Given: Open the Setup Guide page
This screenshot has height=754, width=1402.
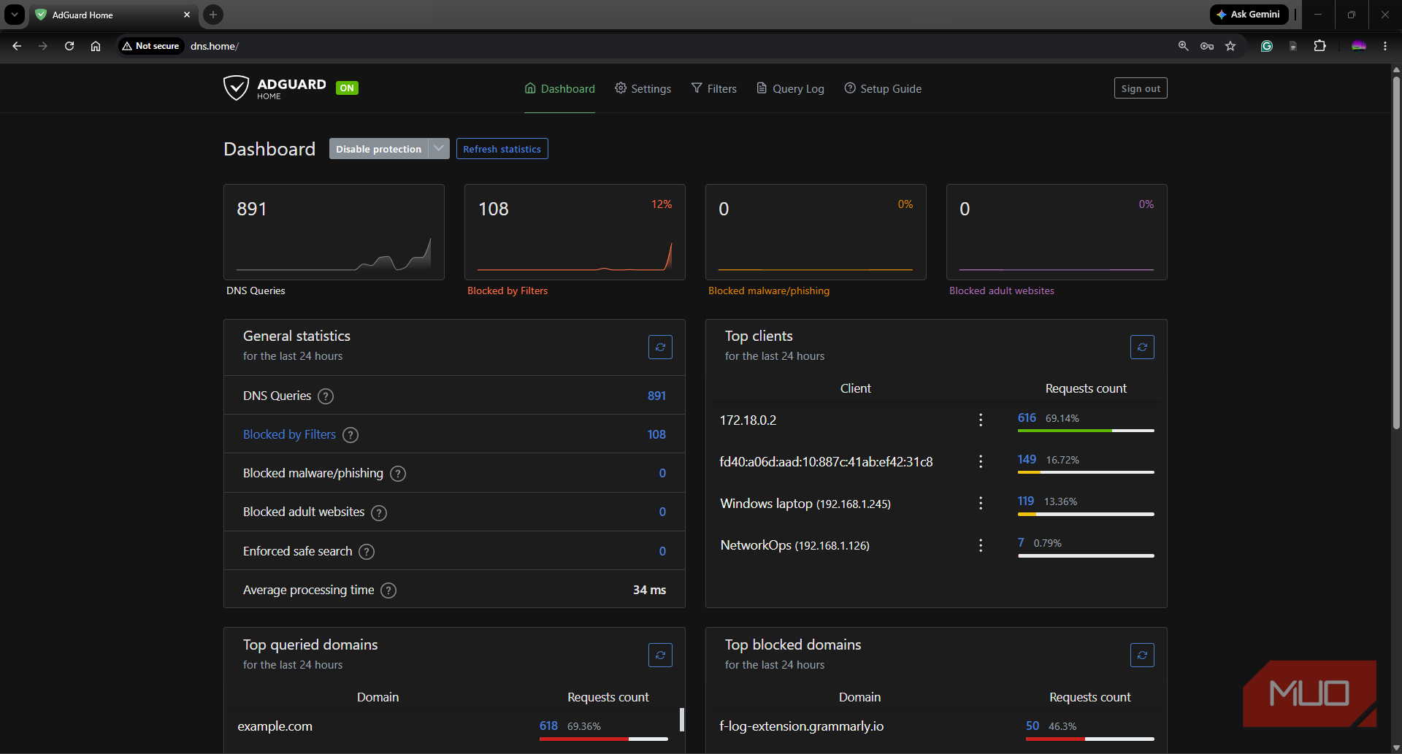Looking at the screenshot, I should [883, 88].
